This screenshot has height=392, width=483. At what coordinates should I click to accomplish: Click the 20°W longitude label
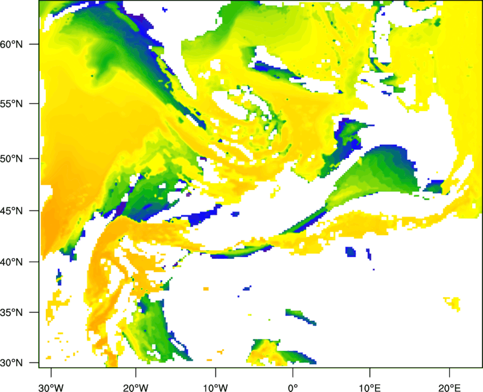click(135, 388)
